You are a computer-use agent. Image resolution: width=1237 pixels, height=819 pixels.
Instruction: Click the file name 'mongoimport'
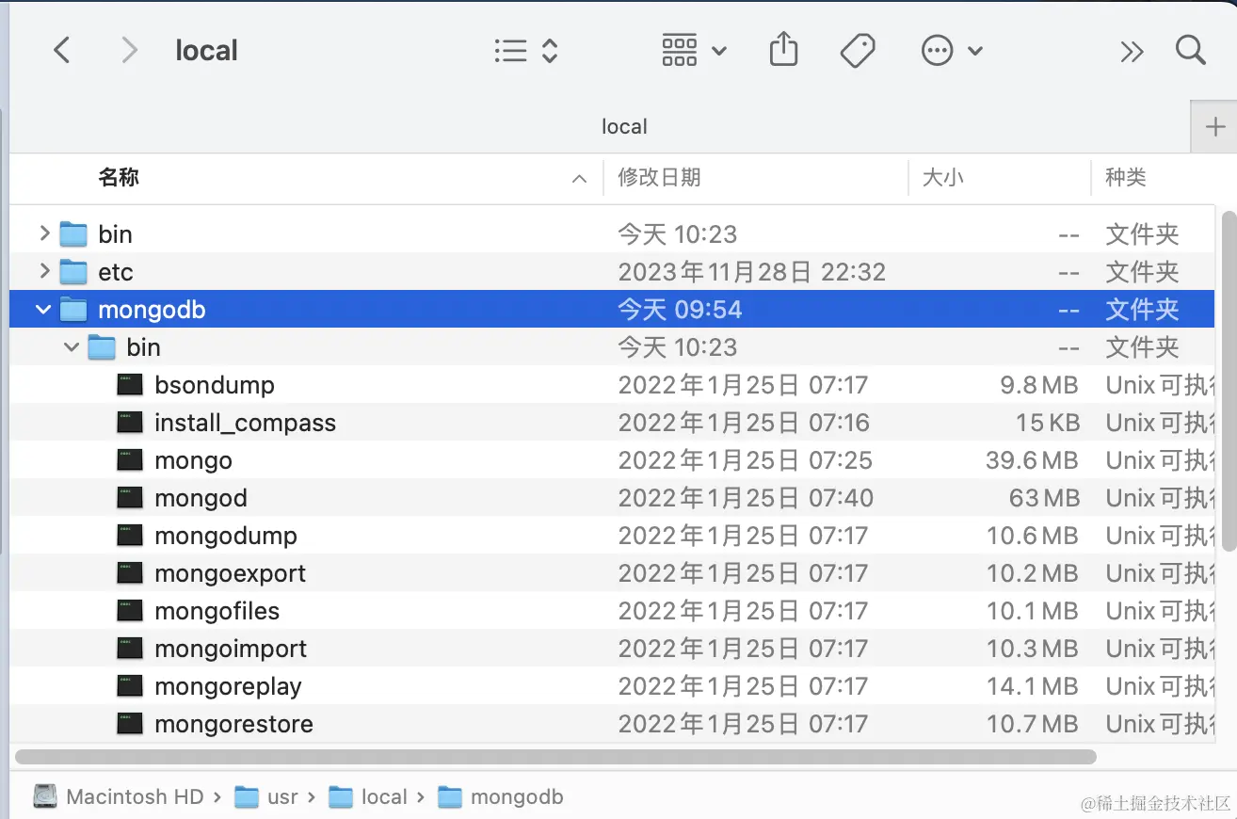click(231, 649)
